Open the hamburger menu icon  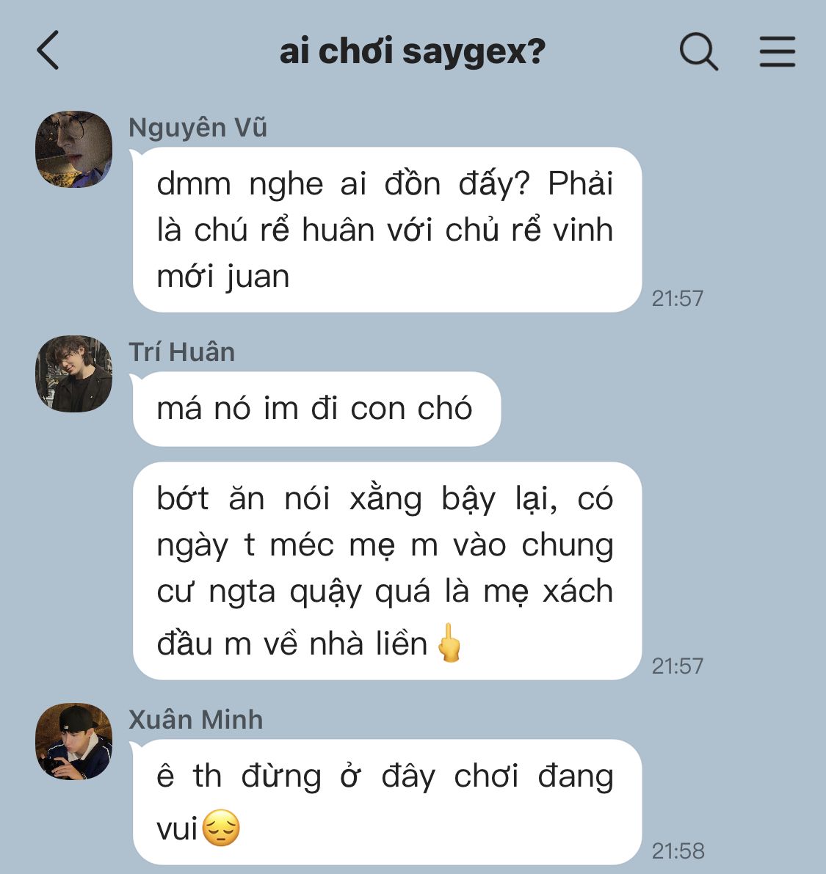[x=777, y=52]
